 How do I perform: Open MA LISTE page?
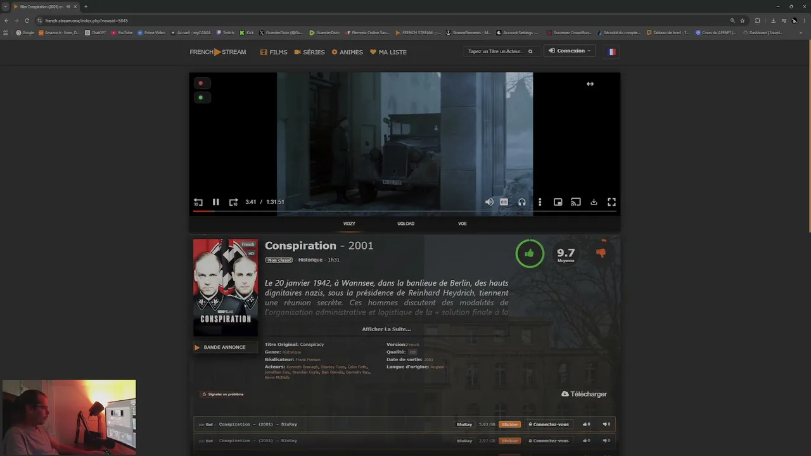388,52
